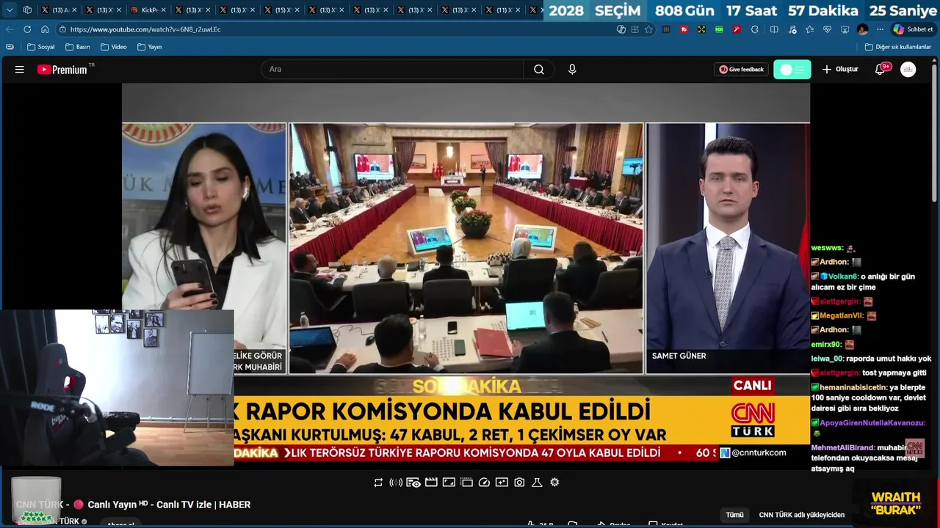The height and width of the screenshot is (528, 940).
Task: Select CNN TÜRK adlı yükleyiciden chip
Action: tap(801, 515)
